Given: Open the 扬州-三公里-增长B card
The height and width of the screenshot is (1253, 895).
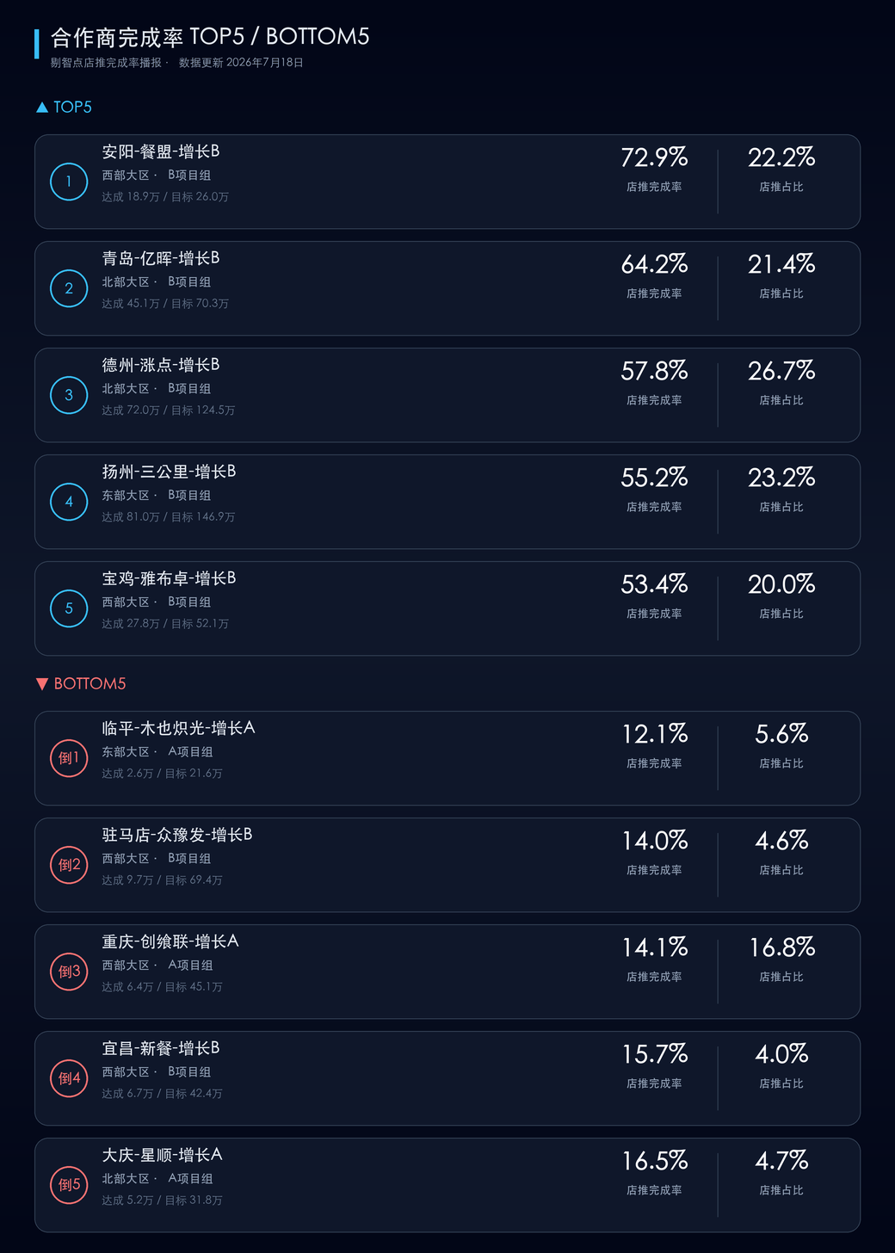Looking at the screenshot, I should 447,502.
